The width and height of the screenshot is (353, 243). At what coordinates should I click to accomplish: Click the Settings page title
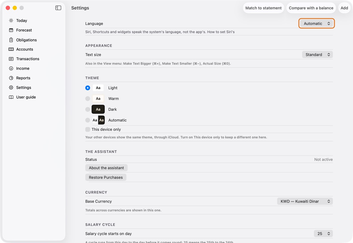pos(80,8)
